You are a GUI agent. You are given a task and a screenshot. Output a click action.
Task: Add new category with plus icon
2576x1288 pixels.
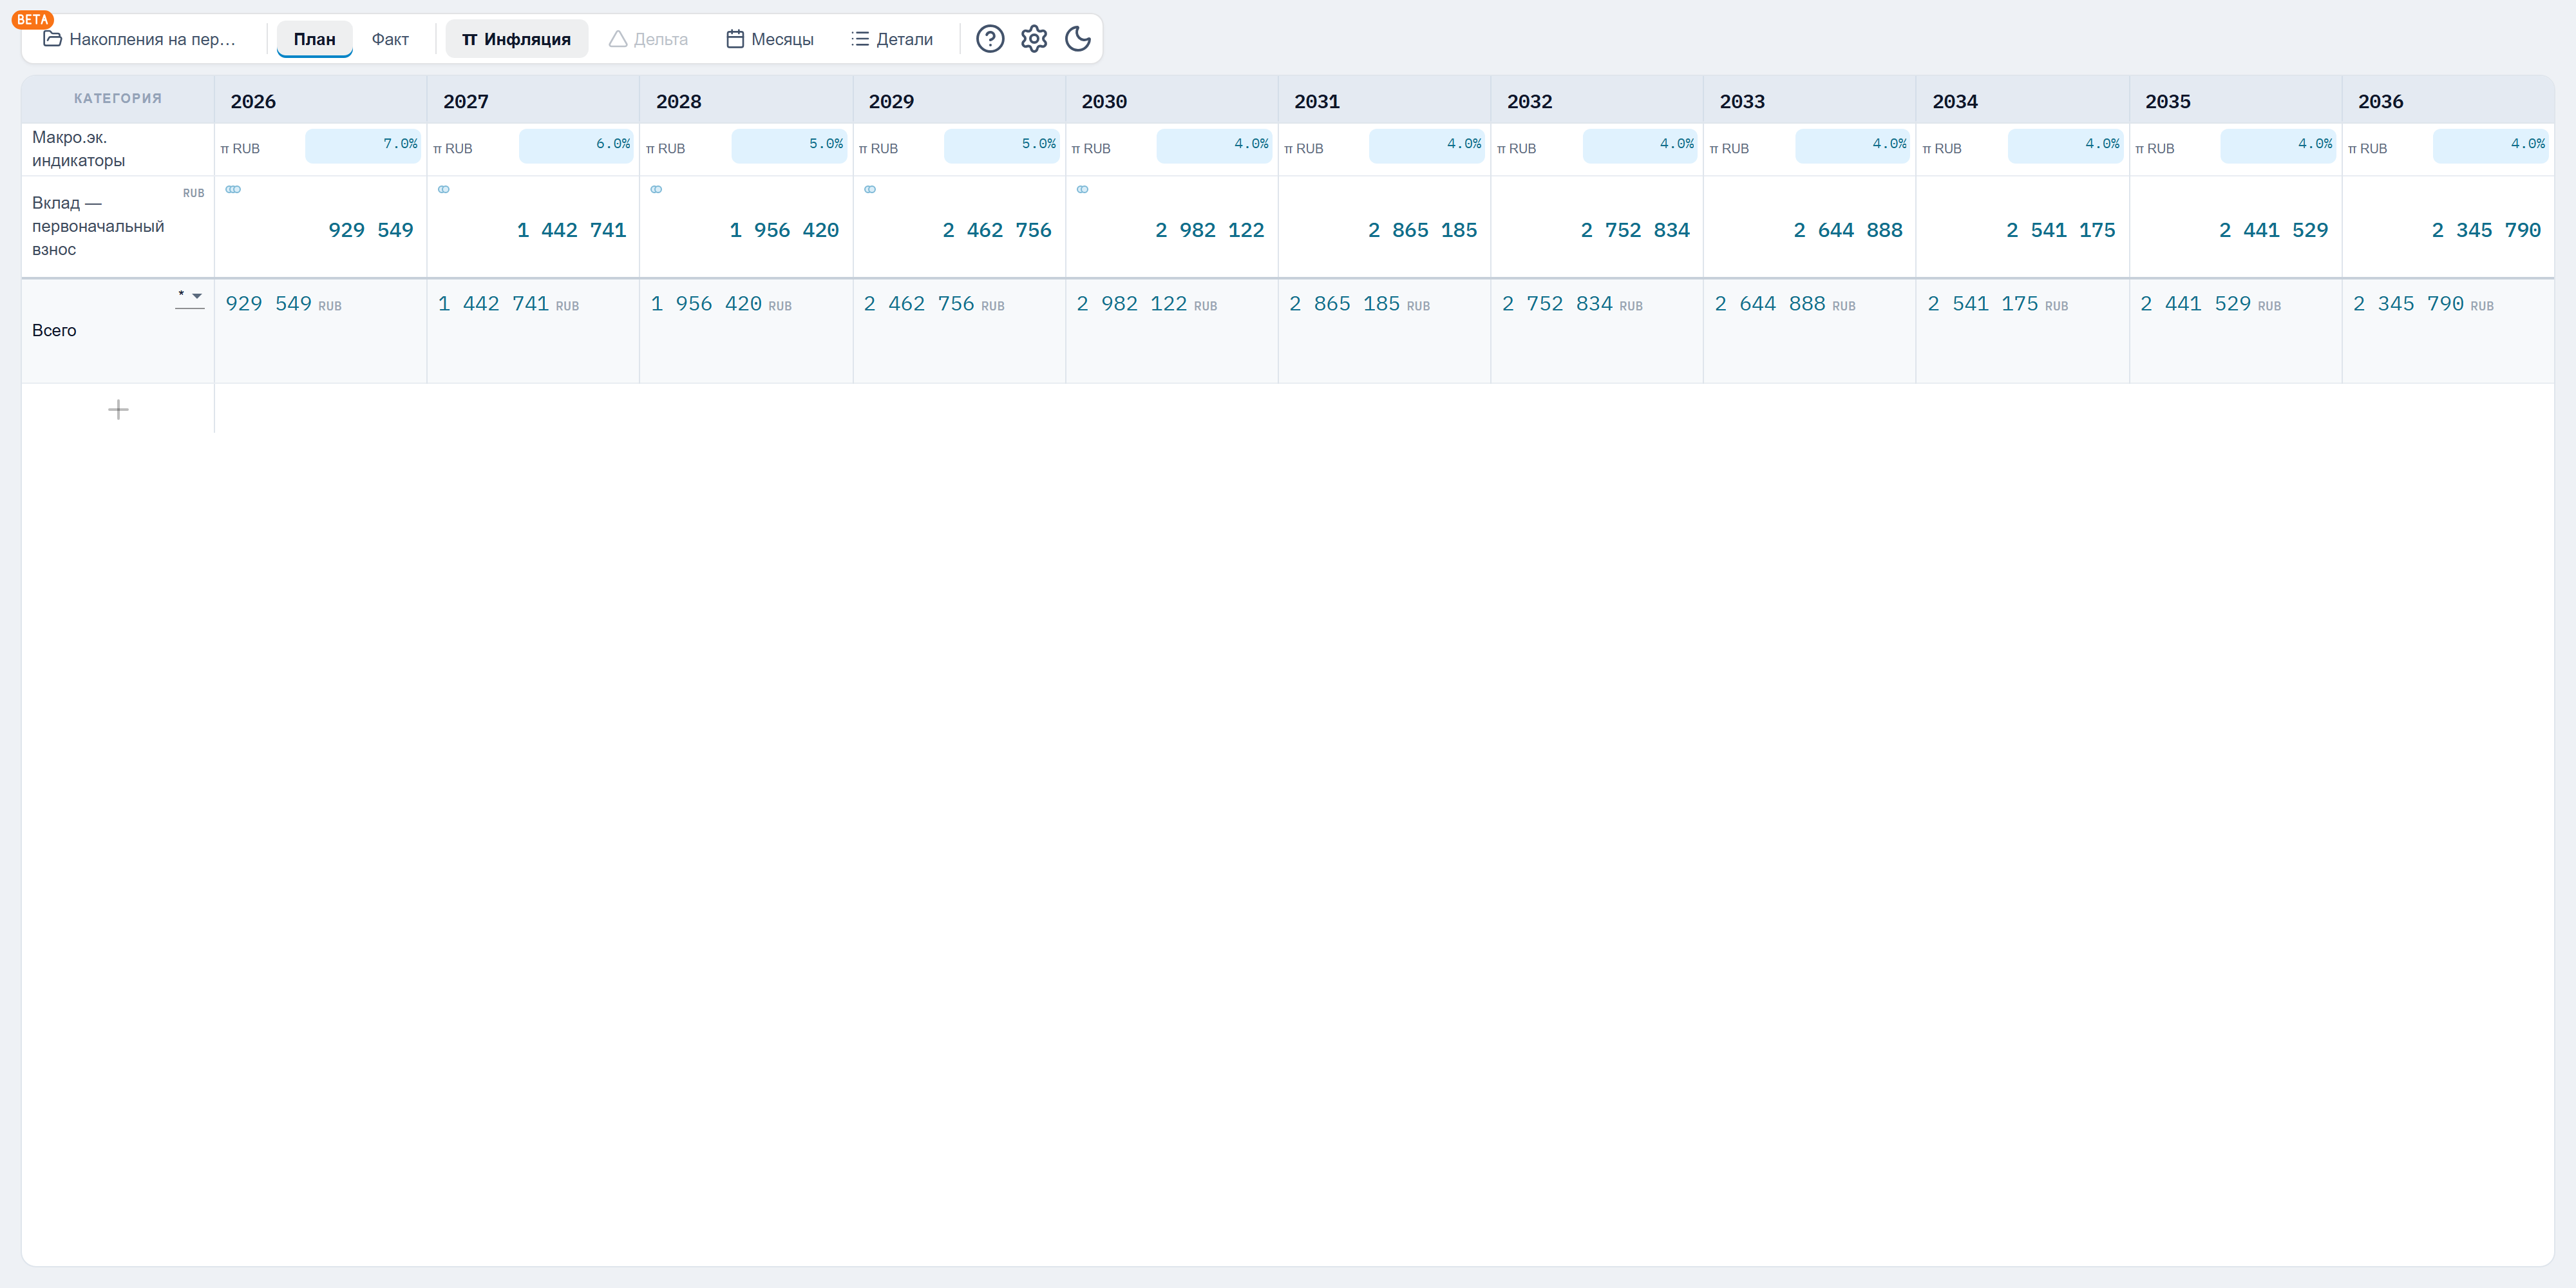coord(118,410)
